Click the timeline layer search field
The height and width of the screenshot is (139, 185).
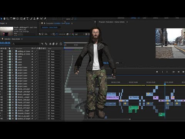(25, 44)
